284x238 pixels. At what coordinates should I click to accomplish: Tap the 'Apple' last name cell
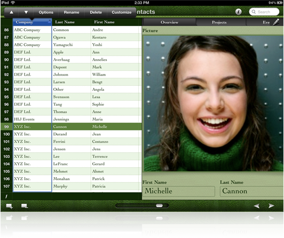point(72,52)
